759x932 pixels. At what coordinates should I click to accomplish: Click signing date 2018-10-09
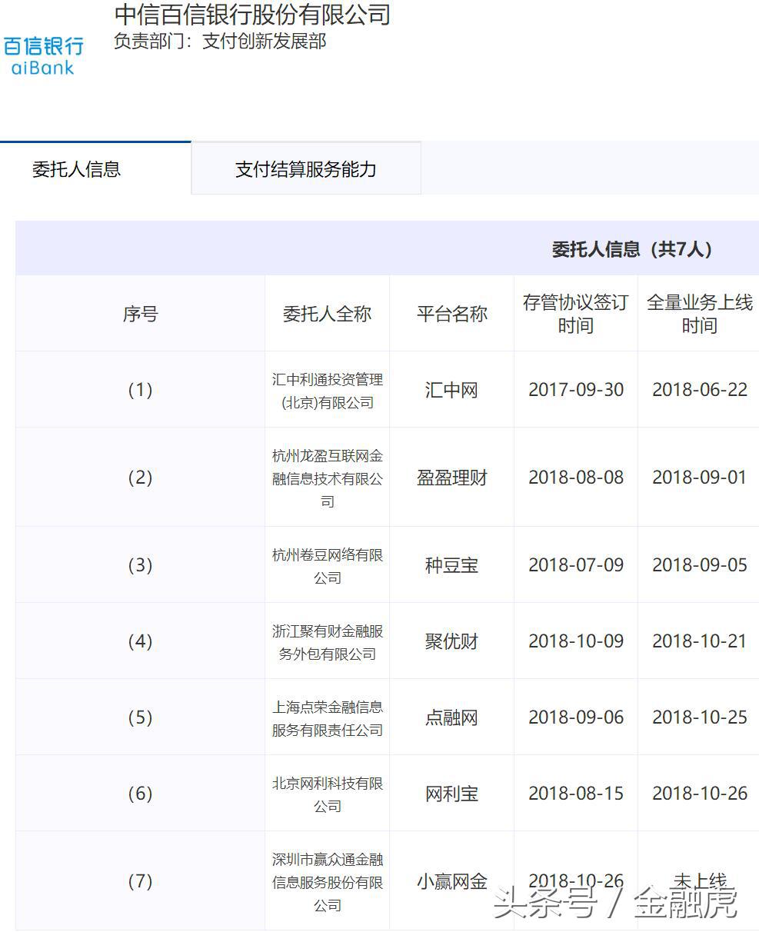coord(576,641)
